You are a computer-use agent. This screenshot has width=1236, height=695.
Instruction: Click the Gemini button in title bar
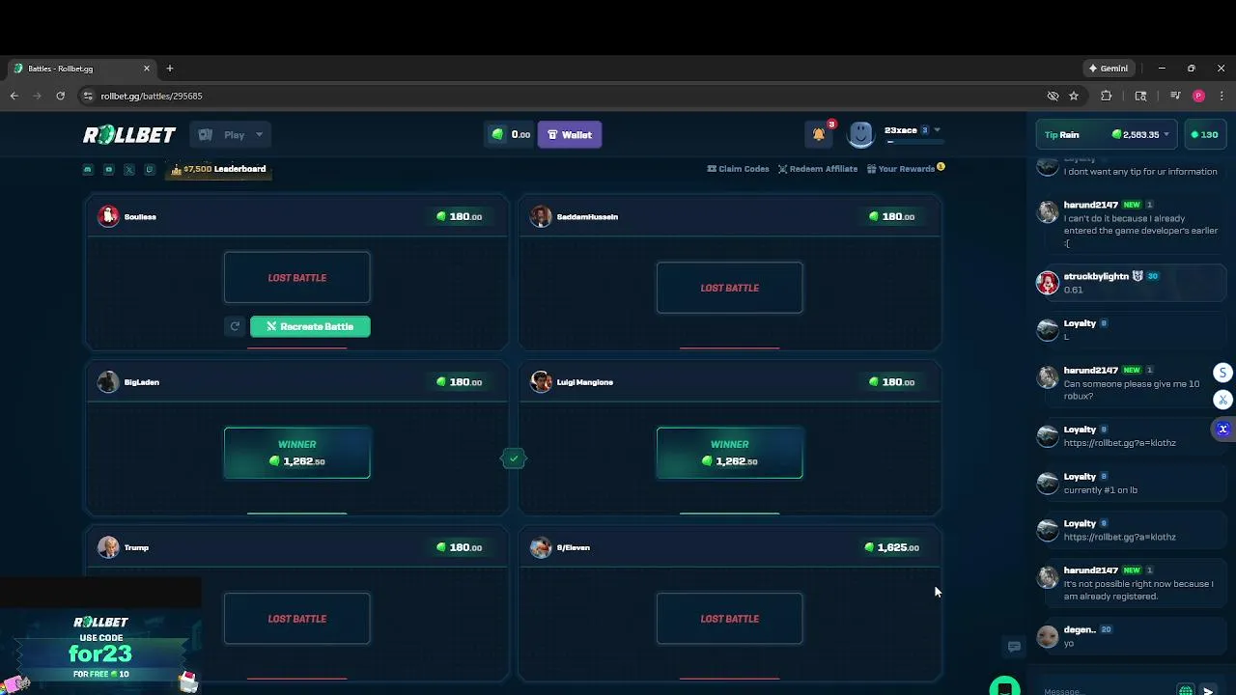point(1108,69)
